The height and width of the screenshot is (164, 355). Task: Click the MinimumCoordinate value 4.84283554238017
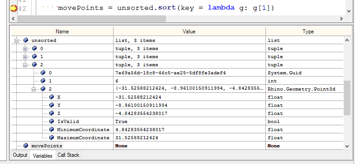(140, 130)
